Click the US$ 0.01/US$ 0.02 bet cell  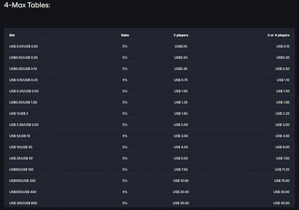tap(24, 46)
